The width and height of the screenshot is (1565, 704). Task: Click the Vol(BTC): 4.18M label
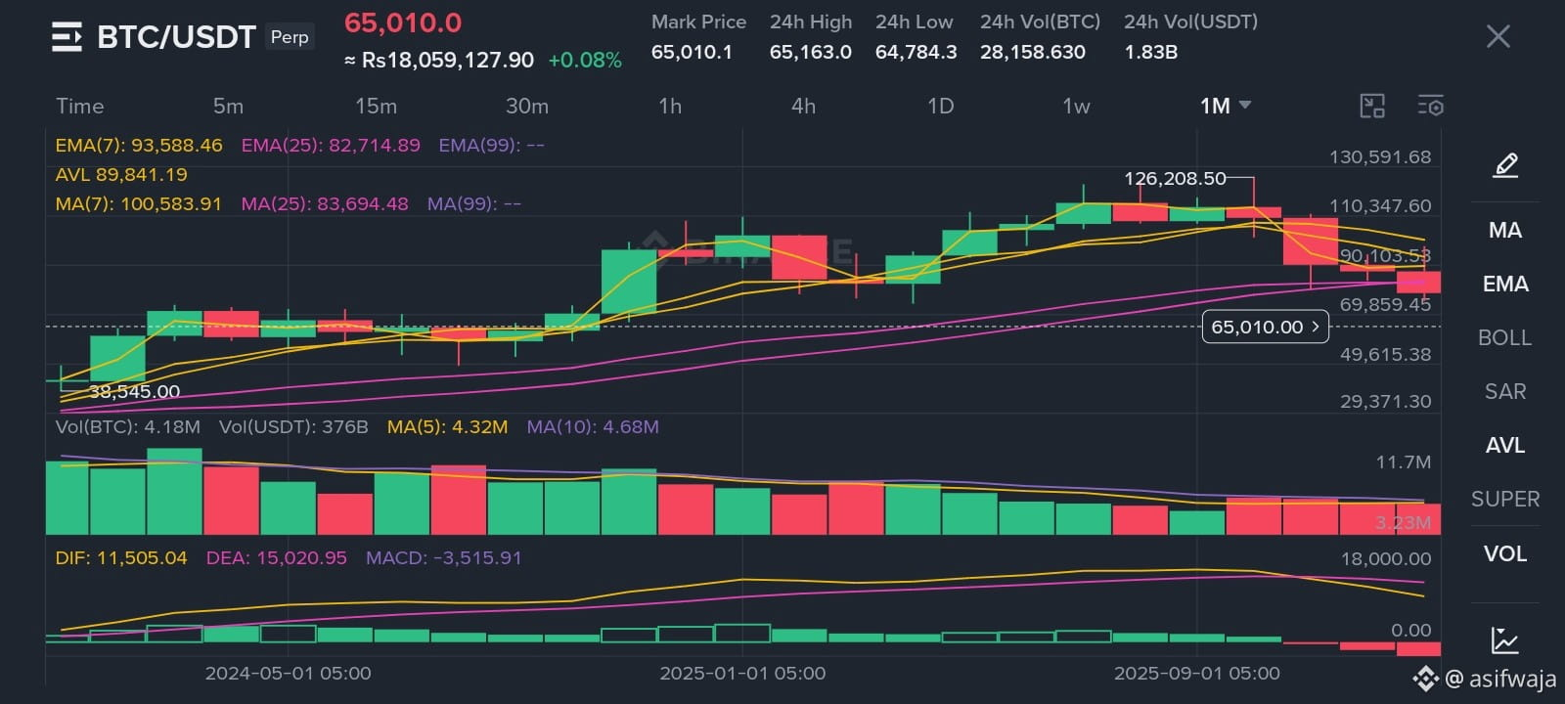click(x=127, y=427)
